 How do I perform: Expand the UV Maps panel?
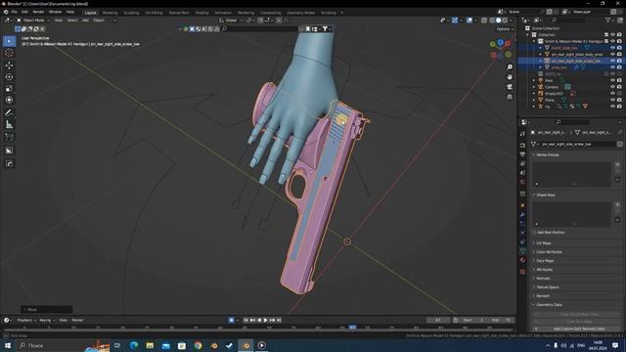coord(534,243)
